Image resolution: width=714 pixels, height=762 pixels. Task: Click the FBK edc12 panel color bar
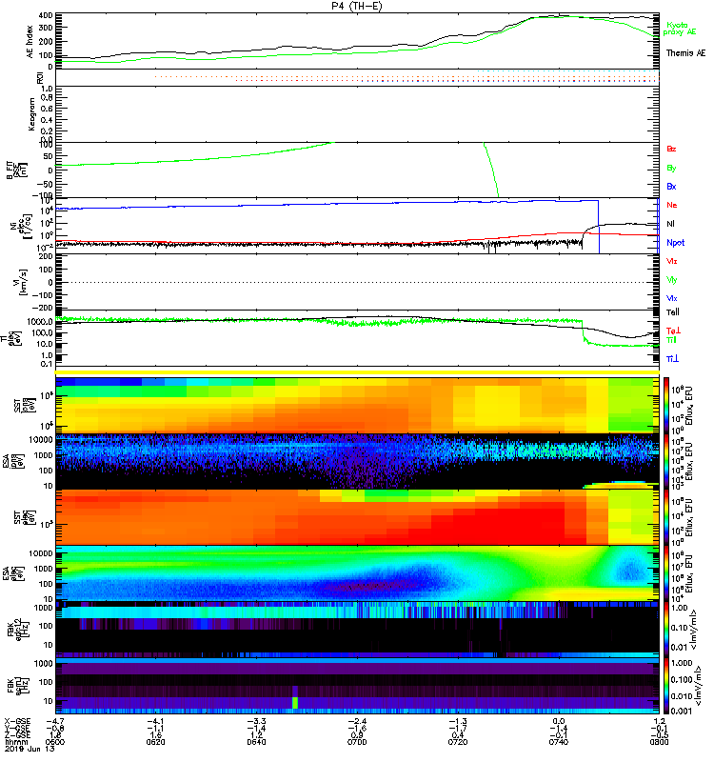pyautogui.click(x=666, y=629)
